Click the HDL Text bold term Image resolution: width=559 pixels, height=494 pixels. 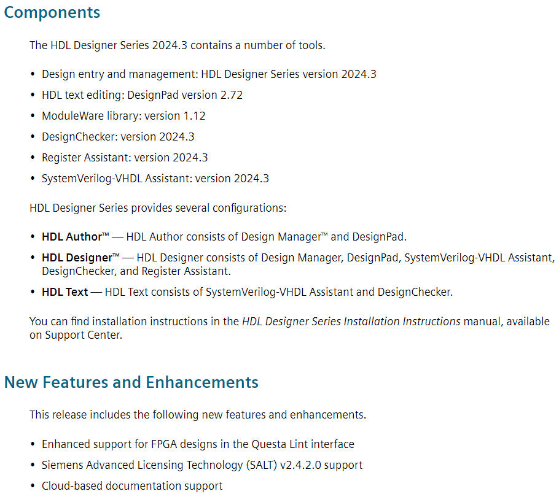pyautogui.click(x=65, y=292)
